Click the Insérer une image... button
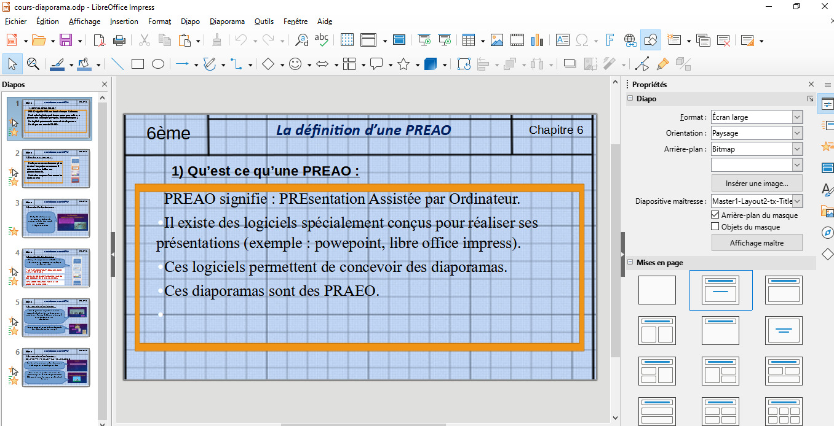Image resolution: width=834 pixels, height=426 pixels. (757, 183)
